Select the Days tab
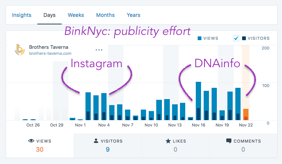The width and height of the screenshot is (282, 164). 49,15
